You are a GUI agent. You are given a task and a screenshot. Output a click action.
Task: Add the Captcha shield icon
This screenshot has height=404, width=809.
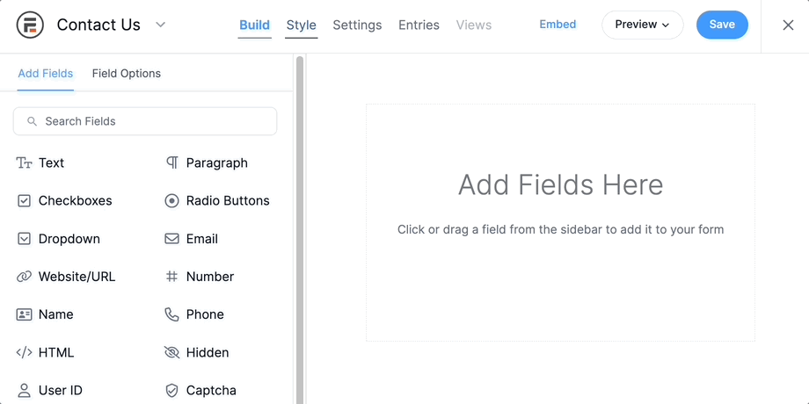[171, 390]
